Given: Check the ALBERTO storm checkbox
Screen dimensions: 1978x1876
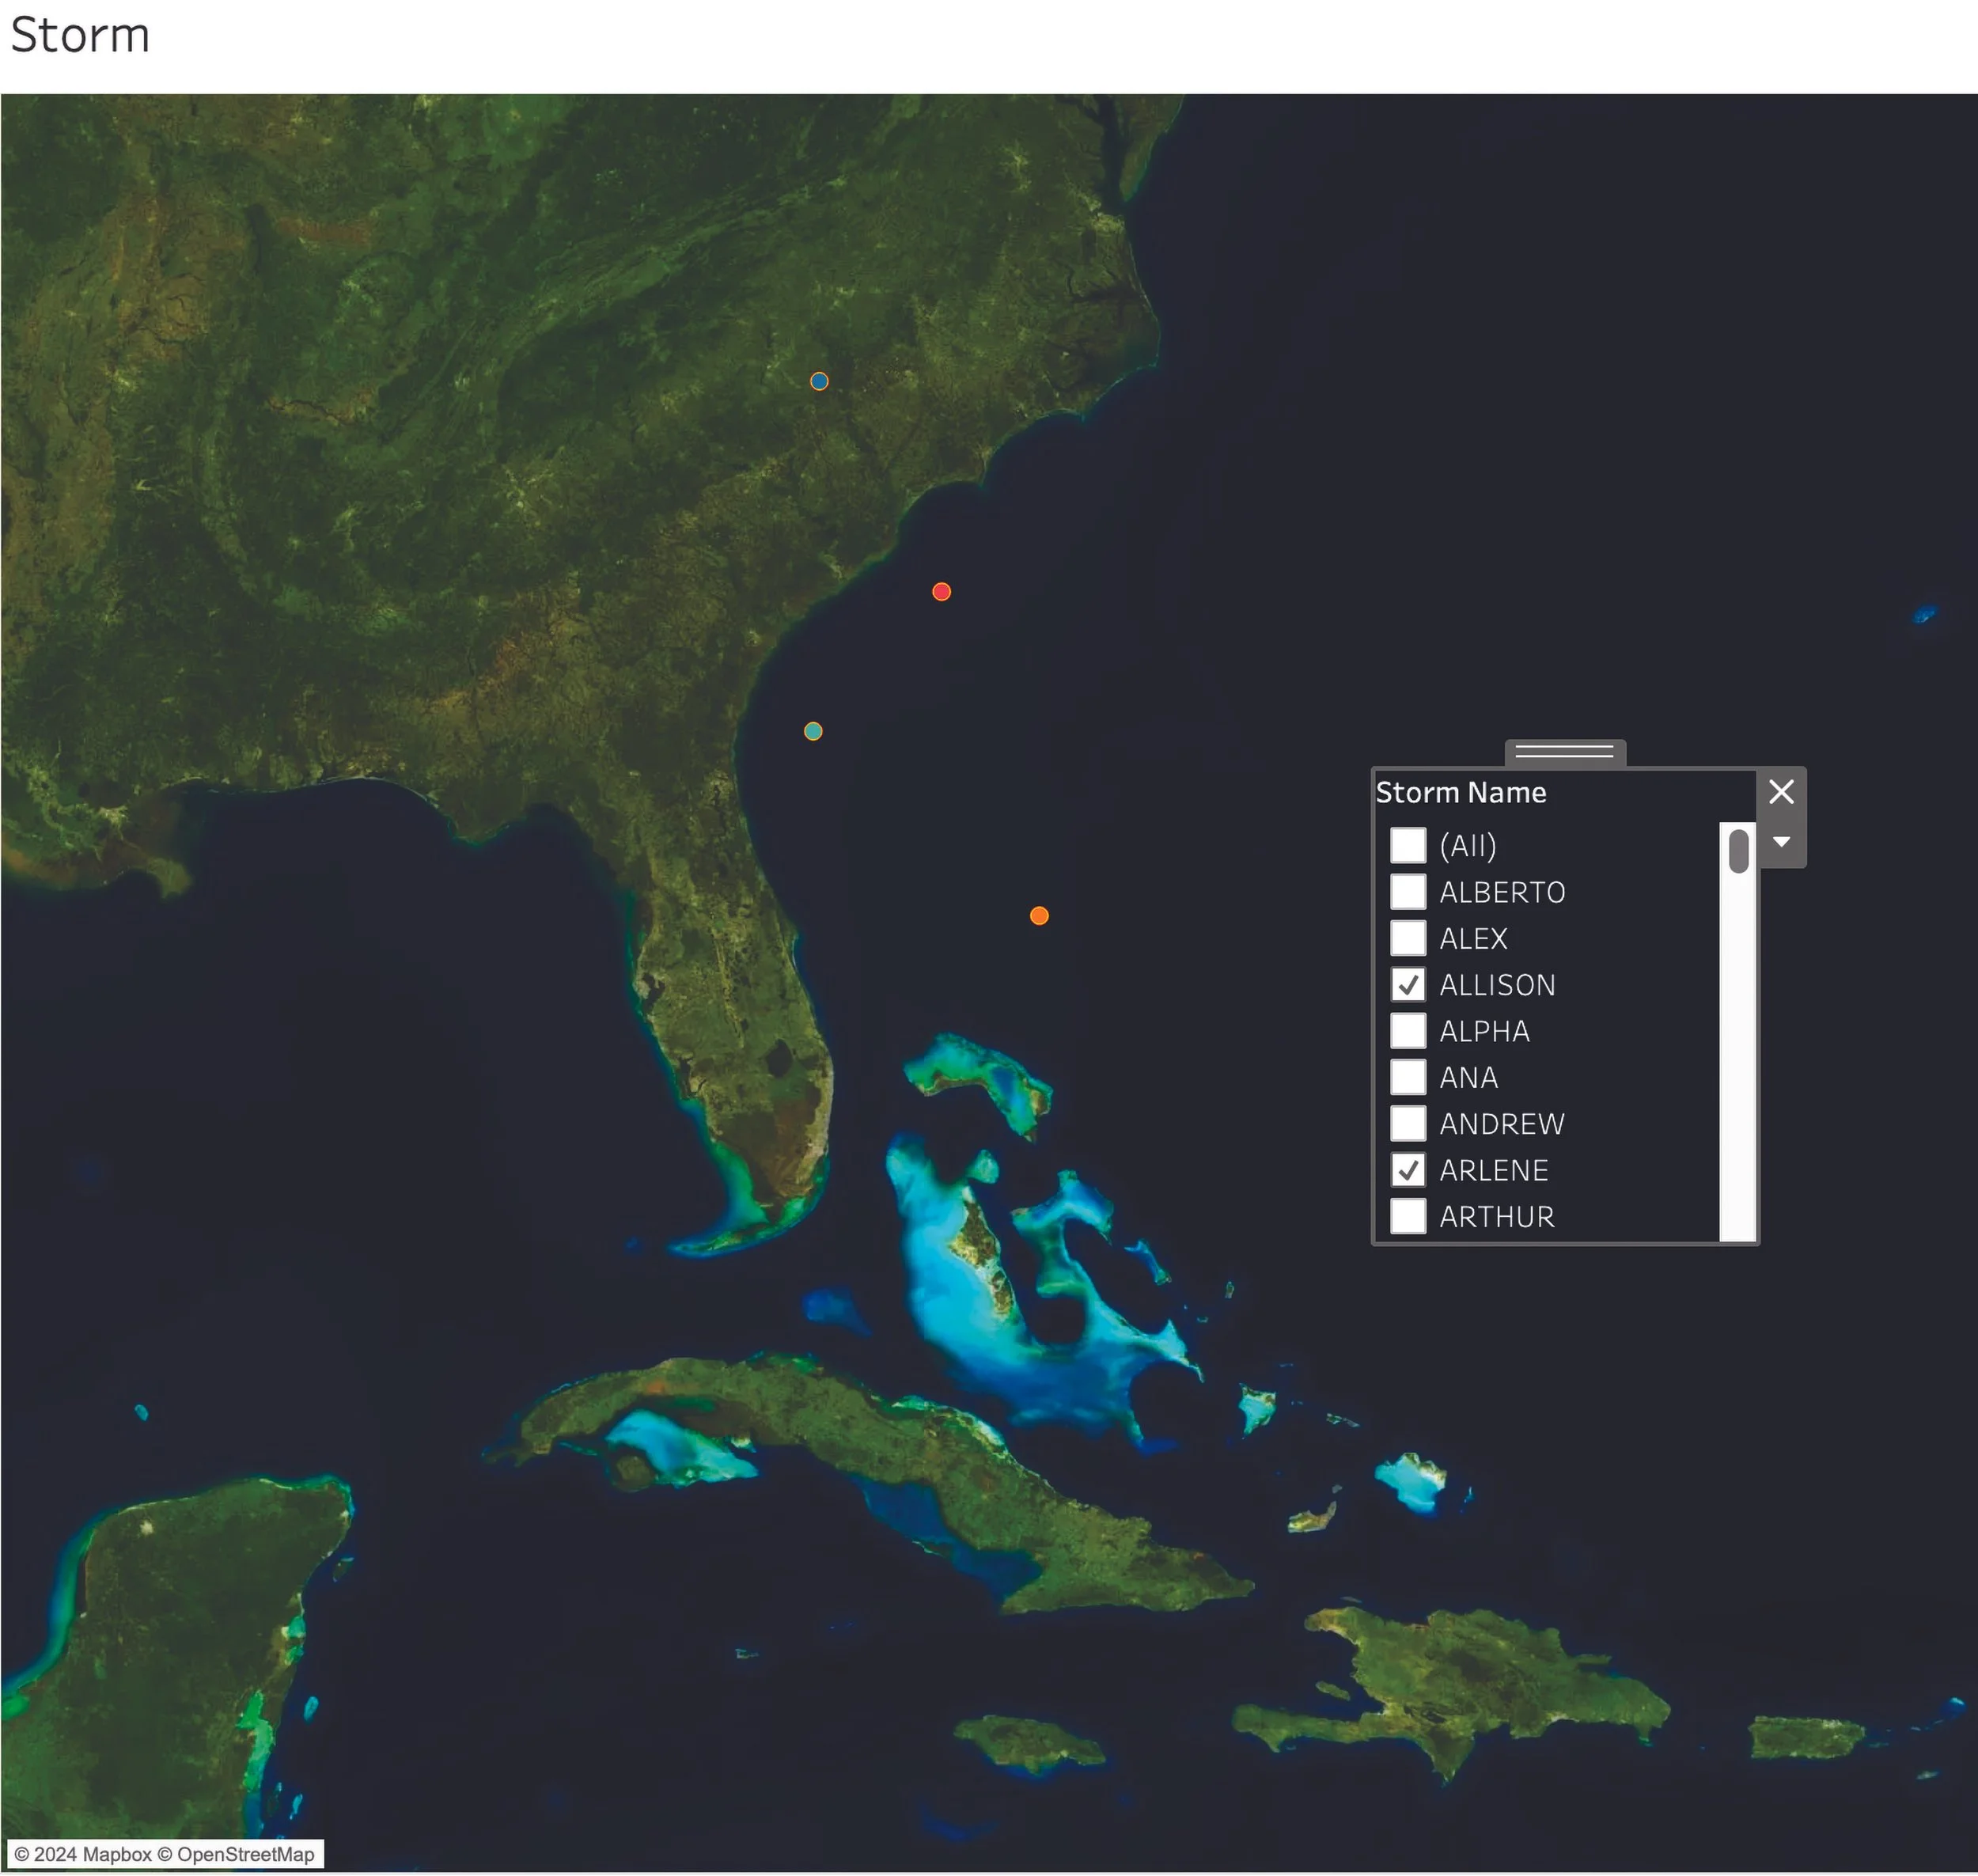Looking at the screenshot, I should [1409, 892].
